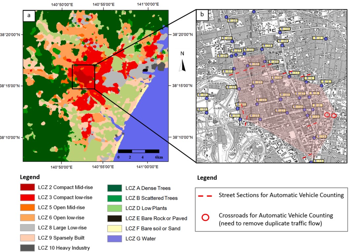Click the panel a letter box
The height and width of the screenshot is (252, 350).
pyautogui.click(x=29, y=15)
